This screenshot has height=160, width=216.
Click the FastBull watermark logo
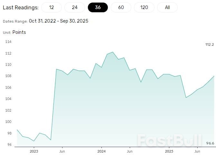[170, 141]
